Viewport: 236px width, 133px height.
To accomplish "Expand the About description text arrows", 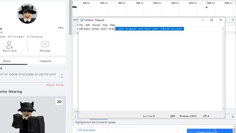I will 62,76.
